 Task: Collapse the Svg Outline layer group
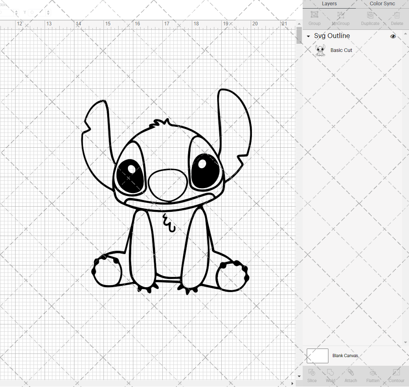(308, 36)
